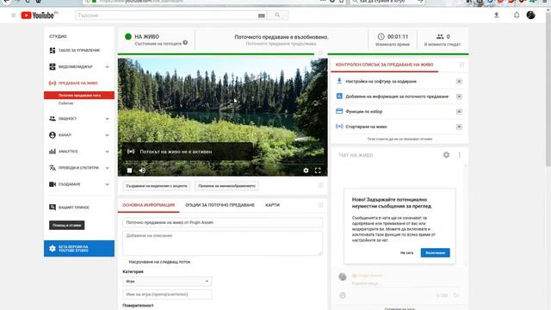Open the YouTube Studio beta button

(79, 249)
